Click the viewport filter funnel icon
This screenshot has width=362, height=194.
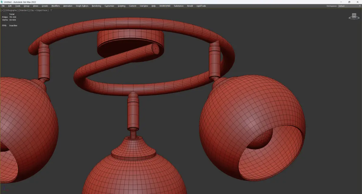(x=51, y=10)
